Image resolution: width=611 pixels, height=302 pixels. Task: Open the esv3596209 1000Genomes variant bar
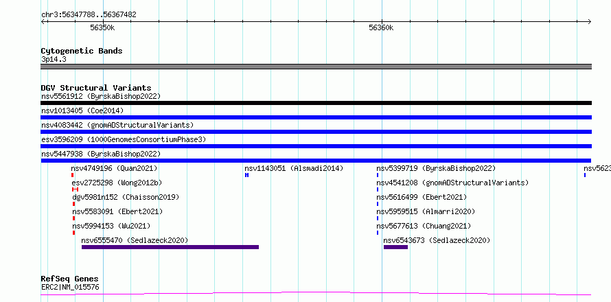point(316,146)
